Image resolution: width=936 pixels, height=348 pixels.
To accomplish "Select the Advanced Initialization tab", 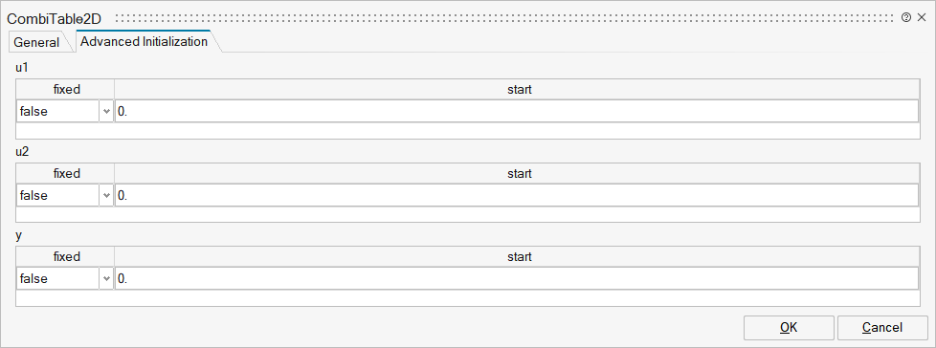I will (x=144, y=42).
